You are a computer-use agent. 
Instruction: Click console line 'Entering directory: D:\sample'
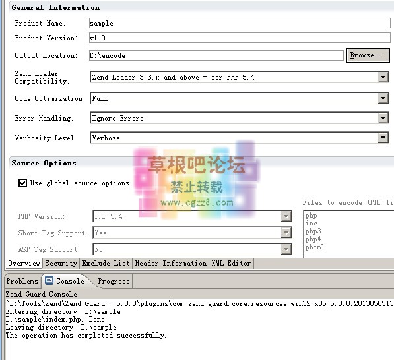tap(63, 312)
